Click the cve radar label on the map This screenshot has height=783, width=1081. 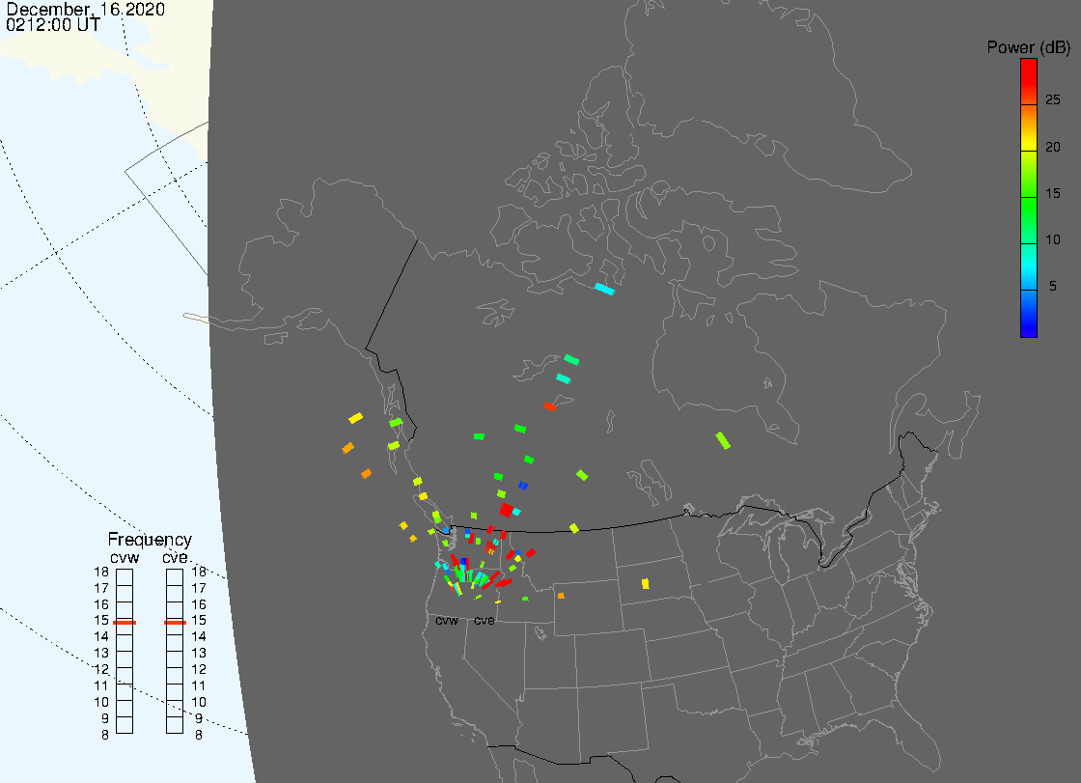point(484,621)
